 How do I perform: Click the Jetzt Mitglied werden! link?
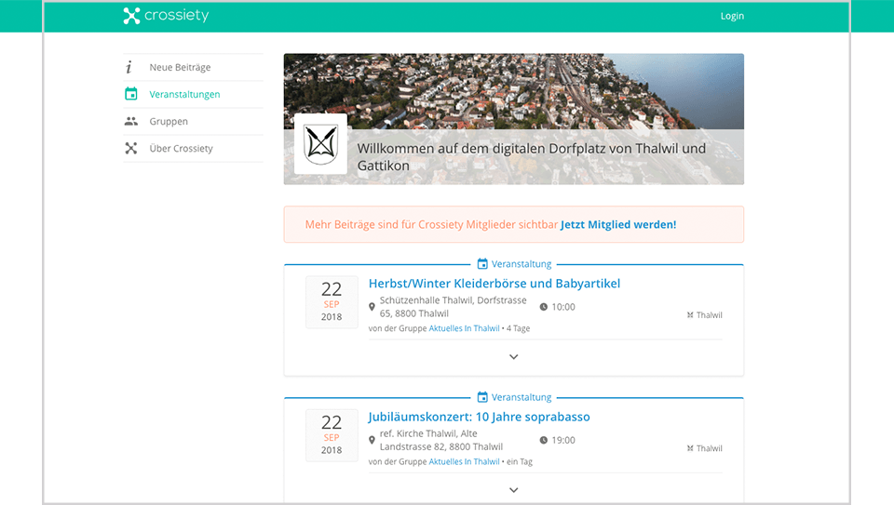618,224
